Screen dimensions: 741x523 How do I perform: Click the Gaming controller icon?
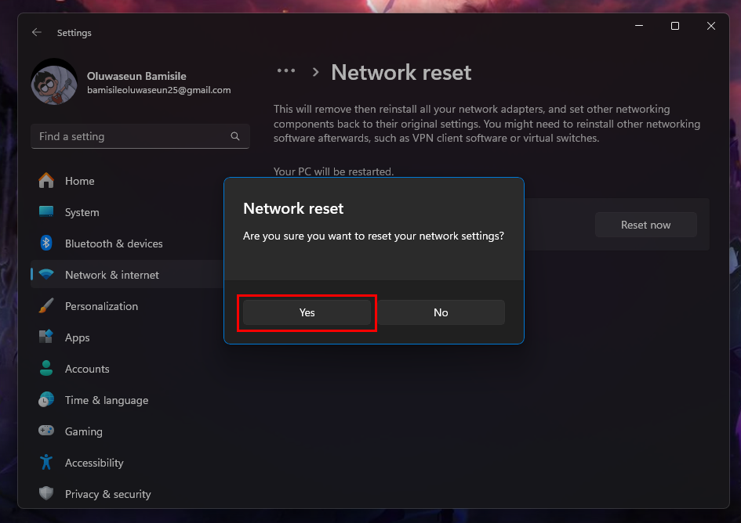click(x=46, y=431)
